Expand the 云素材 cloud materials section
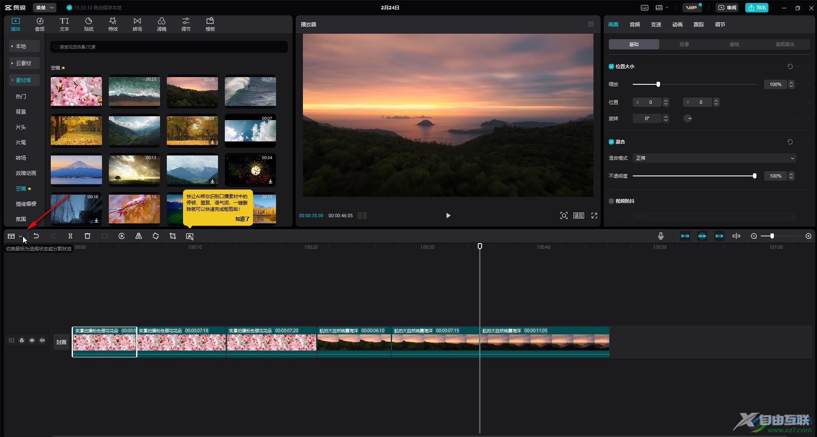 (x=24, y=63)
